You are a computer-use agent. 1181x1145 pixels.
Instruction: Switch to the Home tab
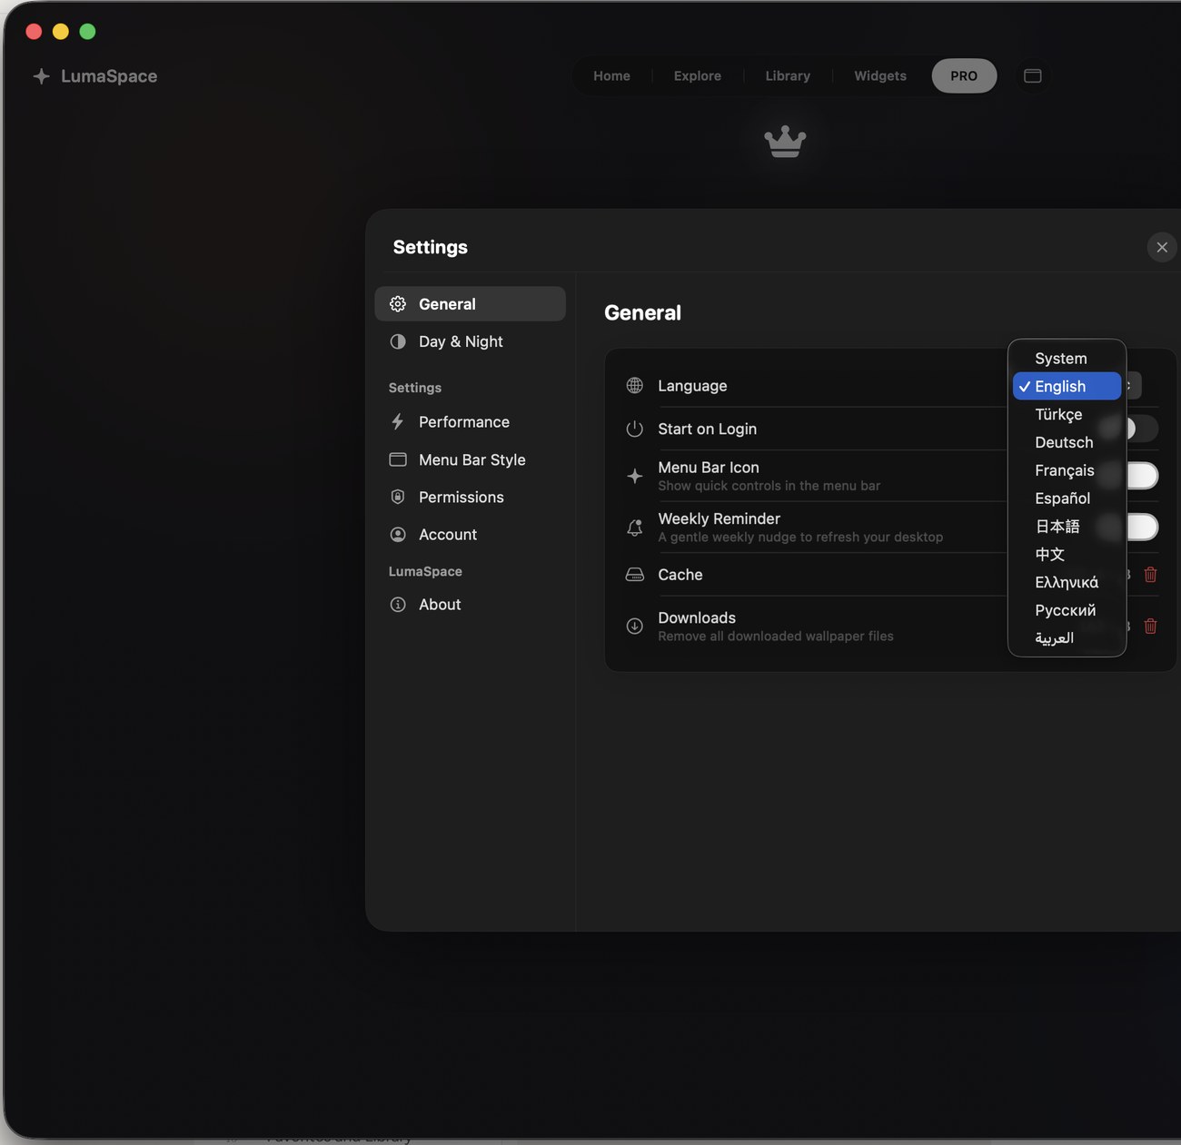click(x=611, y=76)
